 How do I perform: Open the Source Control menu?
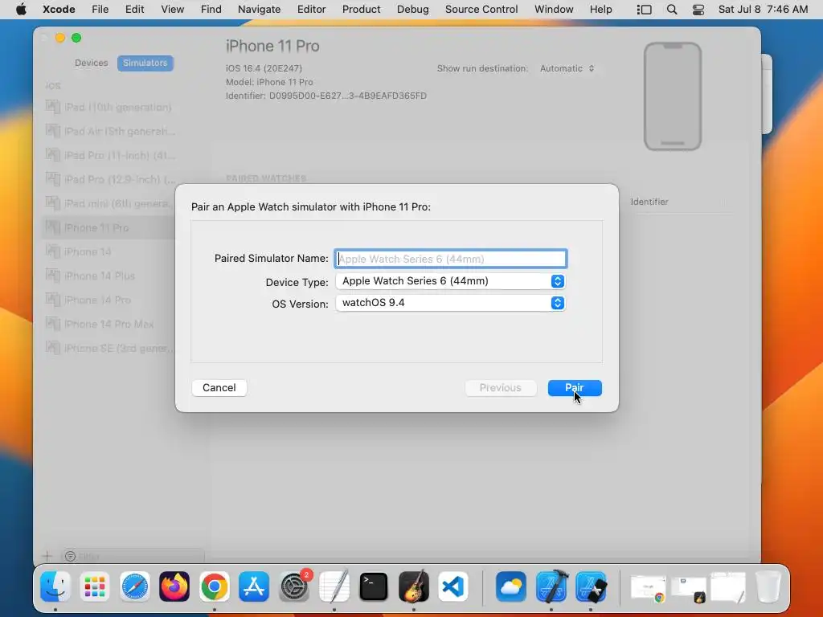(x=481, y=10)
